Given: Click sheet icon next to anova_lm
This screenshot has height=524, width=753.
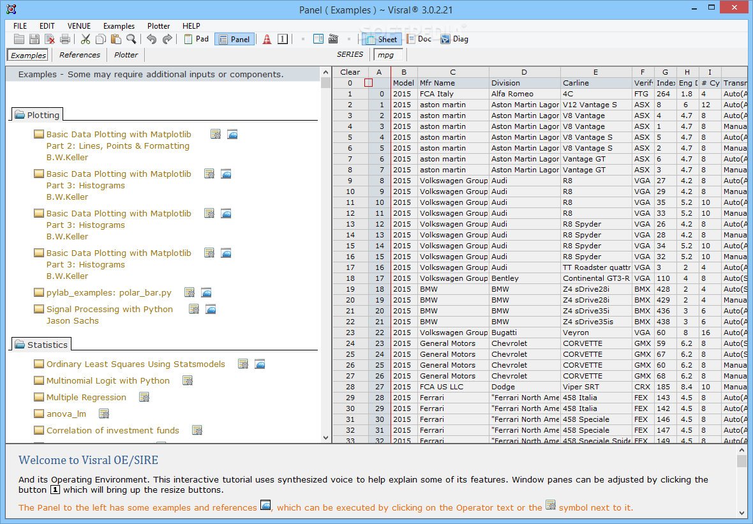Looking at the screenshot, I should click(x=104, y=414).
